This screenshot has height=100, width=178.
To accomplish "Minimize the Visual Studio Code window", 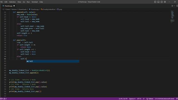I will point(169,2).
